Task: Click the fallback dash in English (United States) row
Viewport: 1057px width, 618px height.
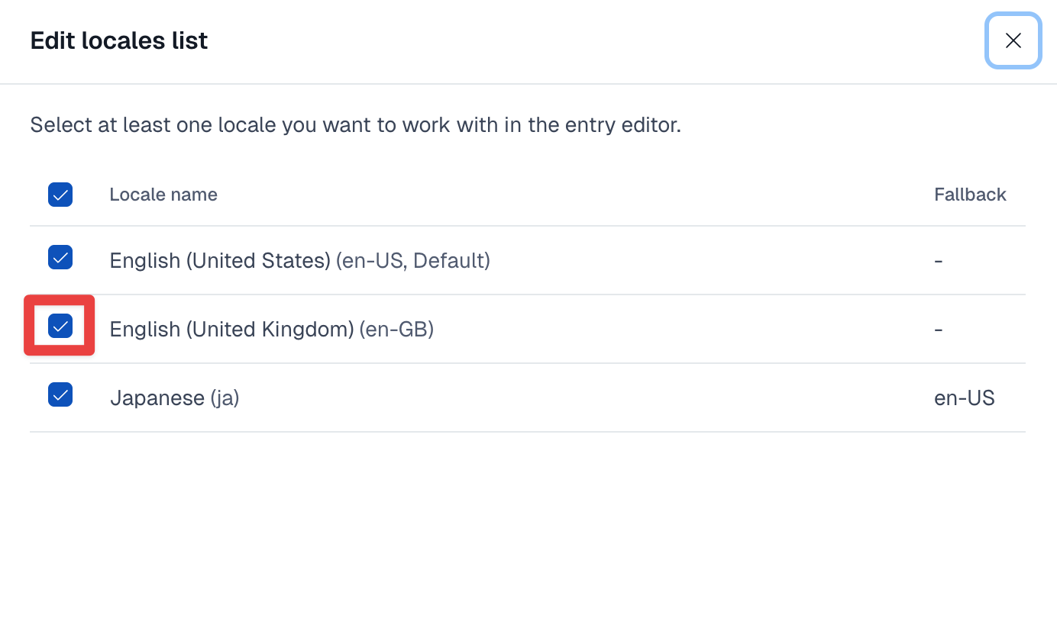Action: point(939,261)
